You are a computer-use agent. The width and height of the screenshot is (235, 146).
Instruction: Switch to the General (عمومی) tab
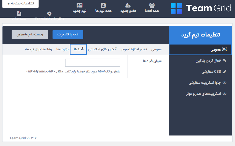(156, 49)
